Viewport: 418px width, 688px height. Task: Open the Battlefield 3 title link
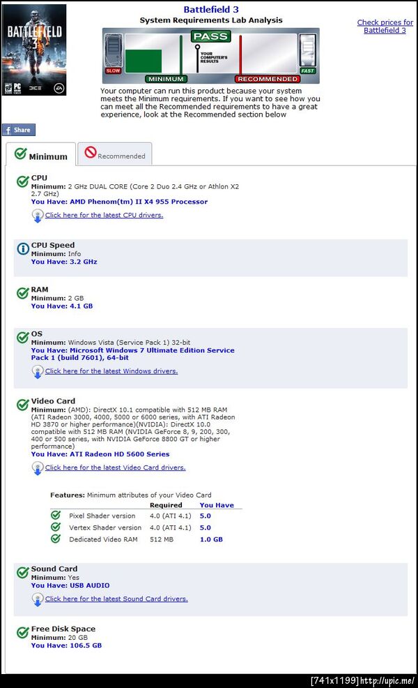(x=211, y=9)
